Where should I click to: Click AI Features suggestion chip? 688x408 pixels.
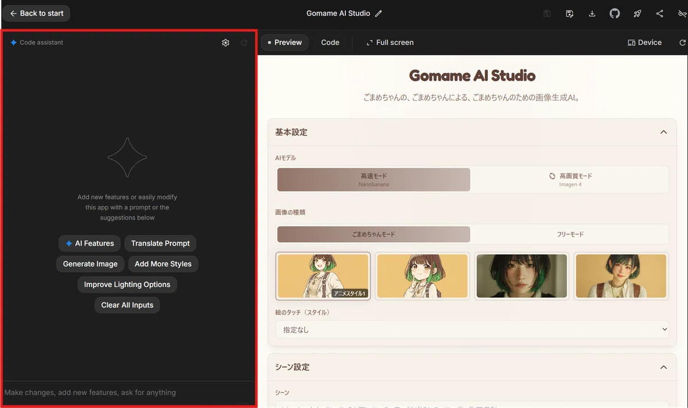point(89,243)
